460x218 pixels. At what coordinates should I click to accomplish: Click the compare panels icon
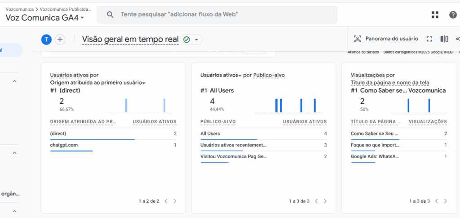tap(444, 39)
